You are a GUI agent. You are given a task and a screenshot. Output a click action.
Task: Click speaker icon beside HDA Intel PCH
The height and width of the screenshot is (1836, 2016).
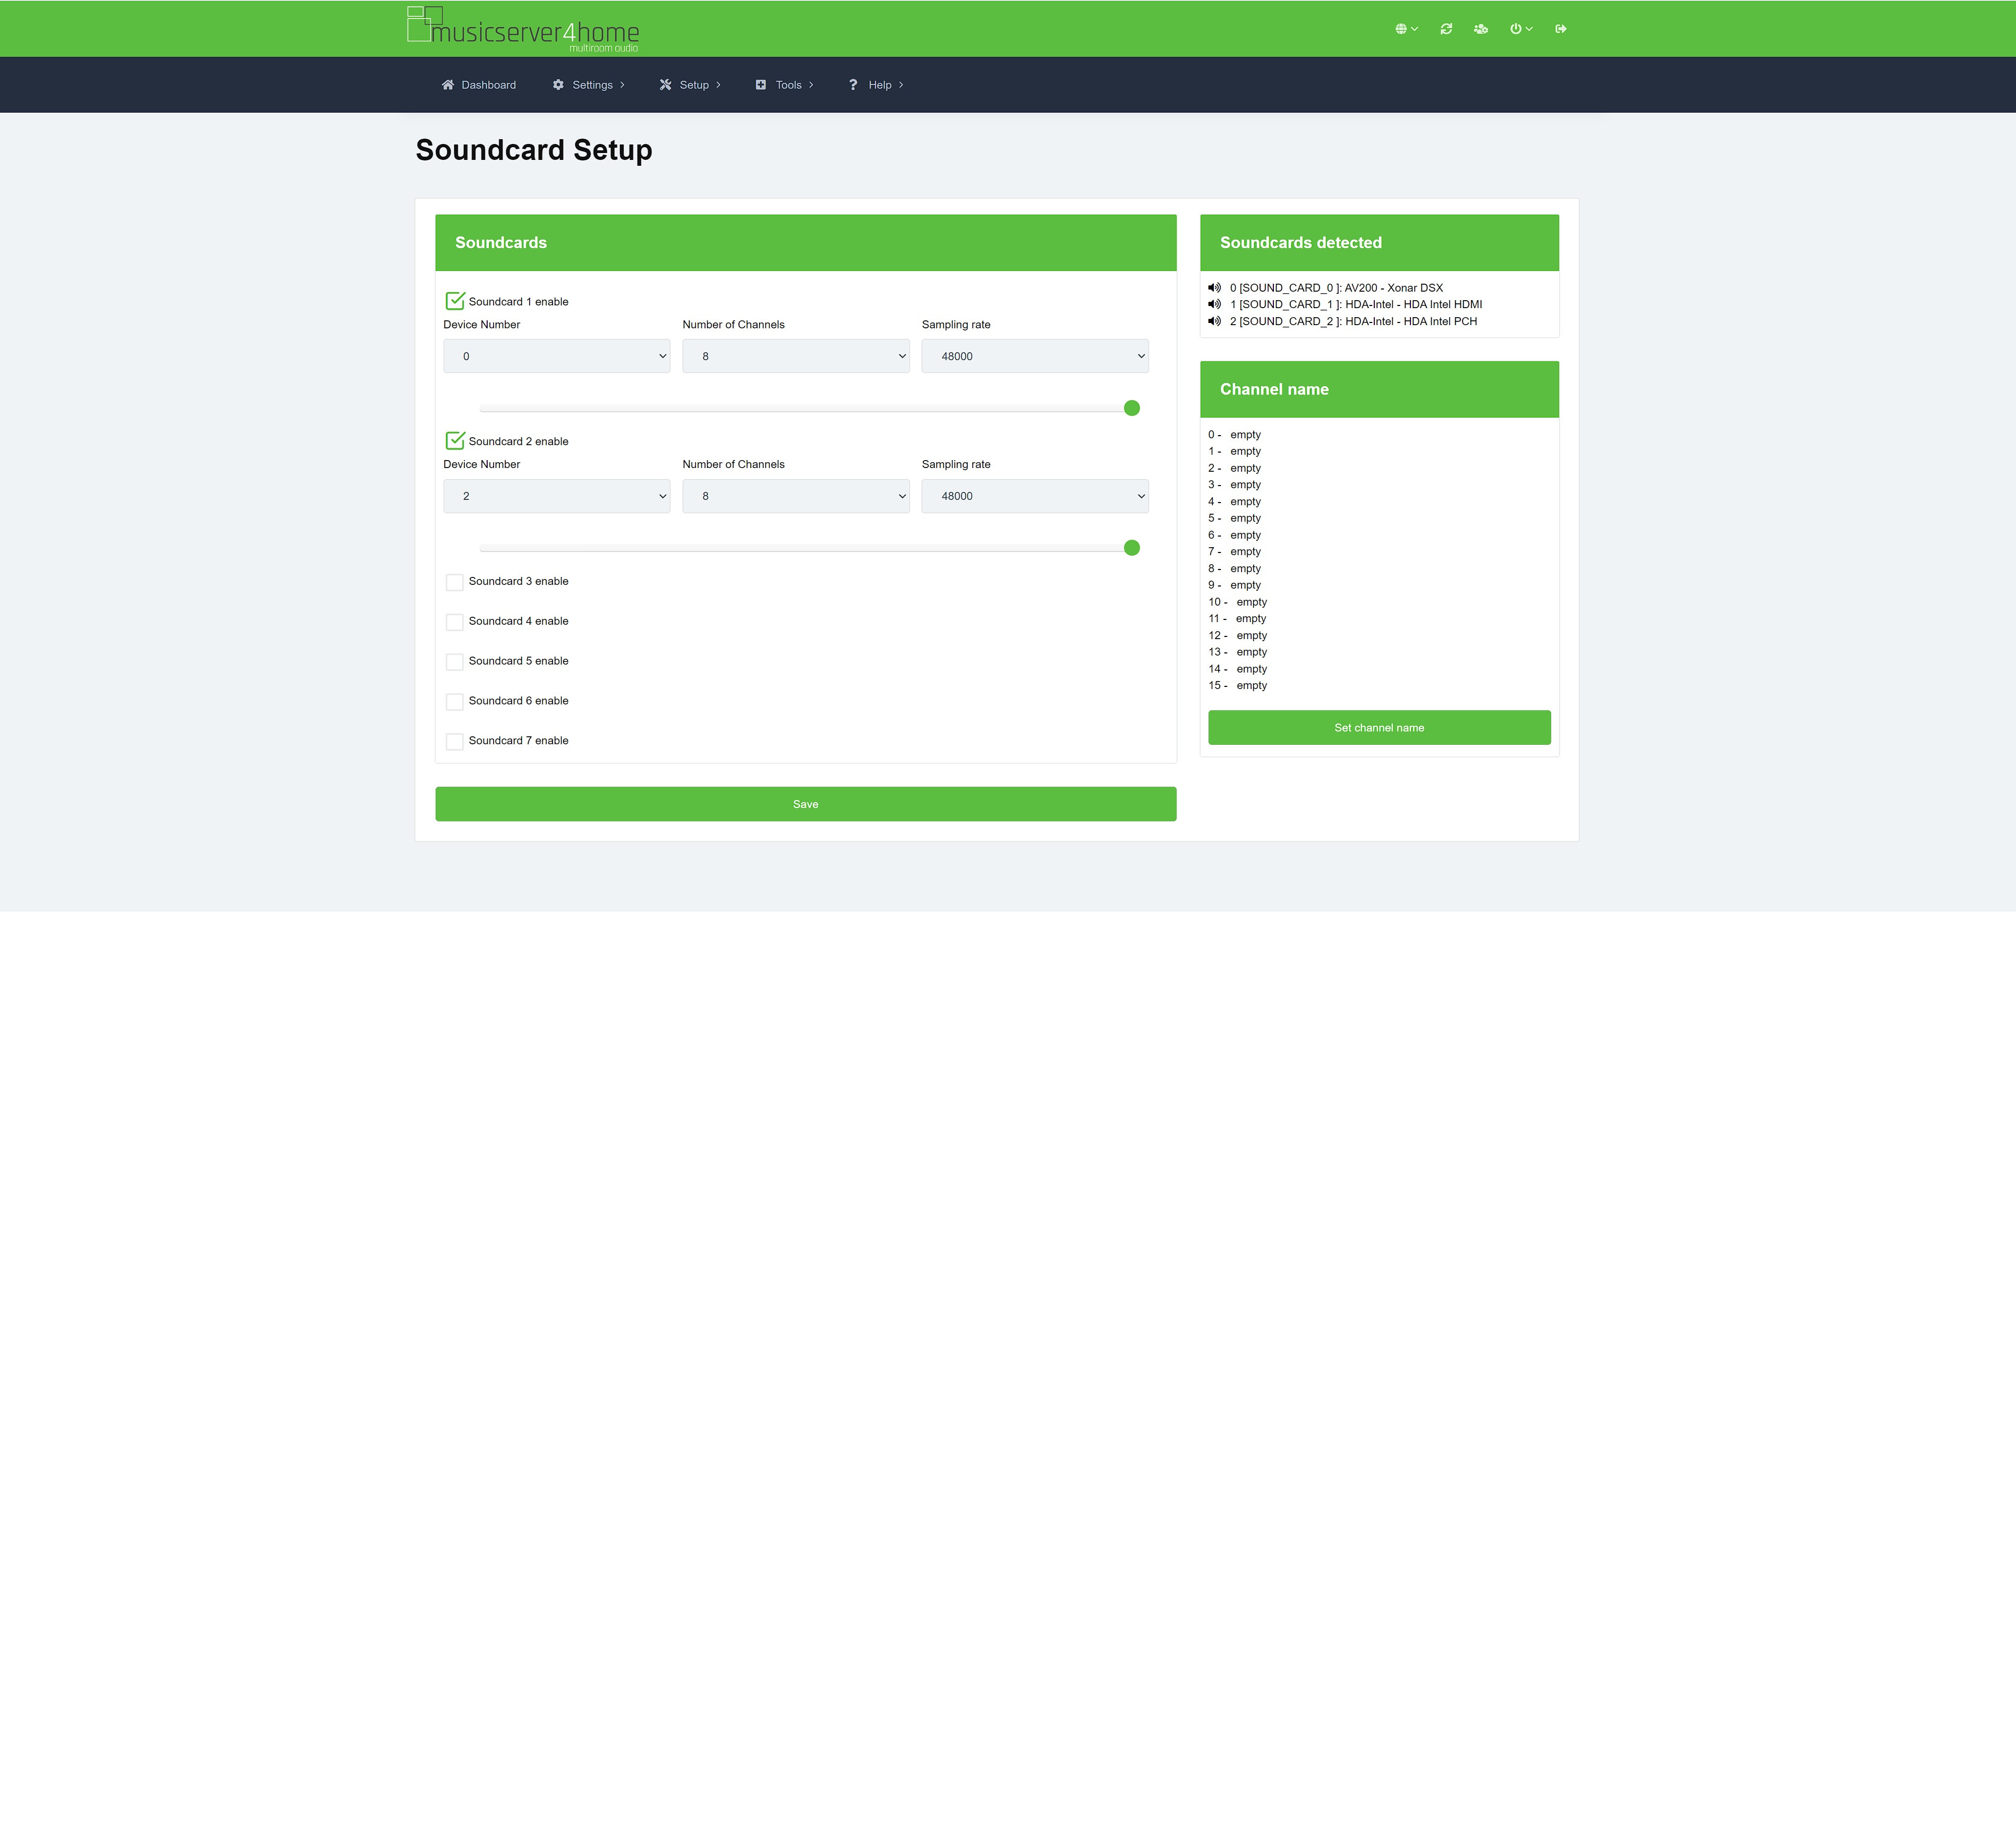click(1214, 321)
